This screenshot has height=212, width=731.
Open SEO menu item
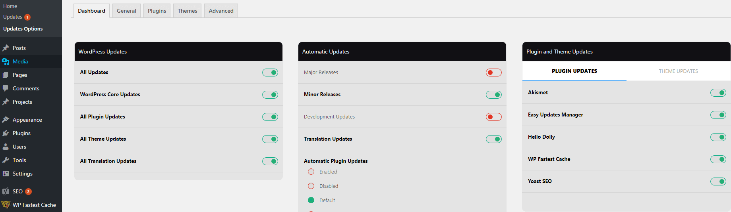click(x=31, y=191)
